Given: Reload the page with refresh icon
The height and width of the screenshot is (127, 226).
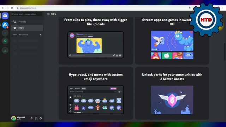Looking at the screenshot, I should [12, 8].
